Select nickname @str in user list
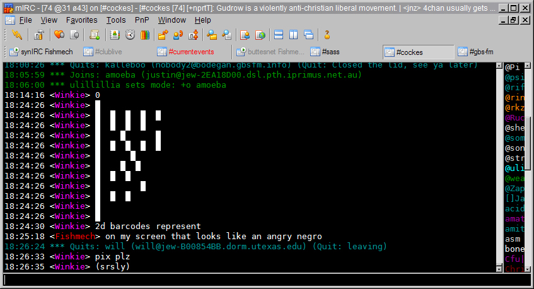This screenshot has height=289, width=534. coord(514,158)
